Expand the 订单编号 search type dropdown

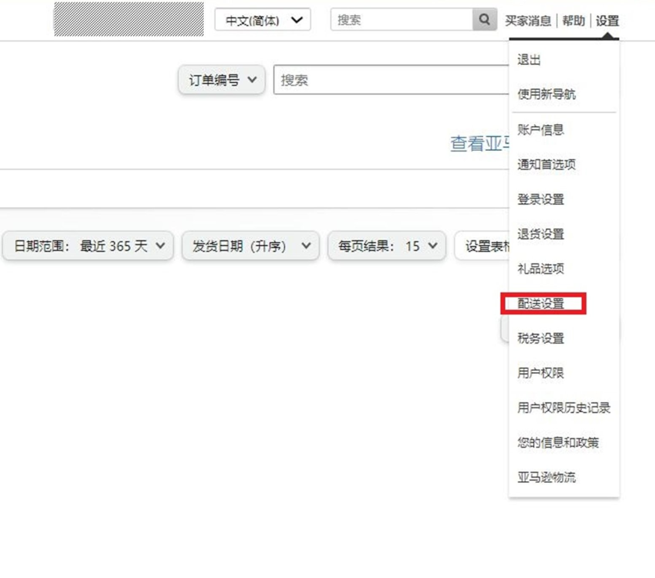tap(221, 79)
